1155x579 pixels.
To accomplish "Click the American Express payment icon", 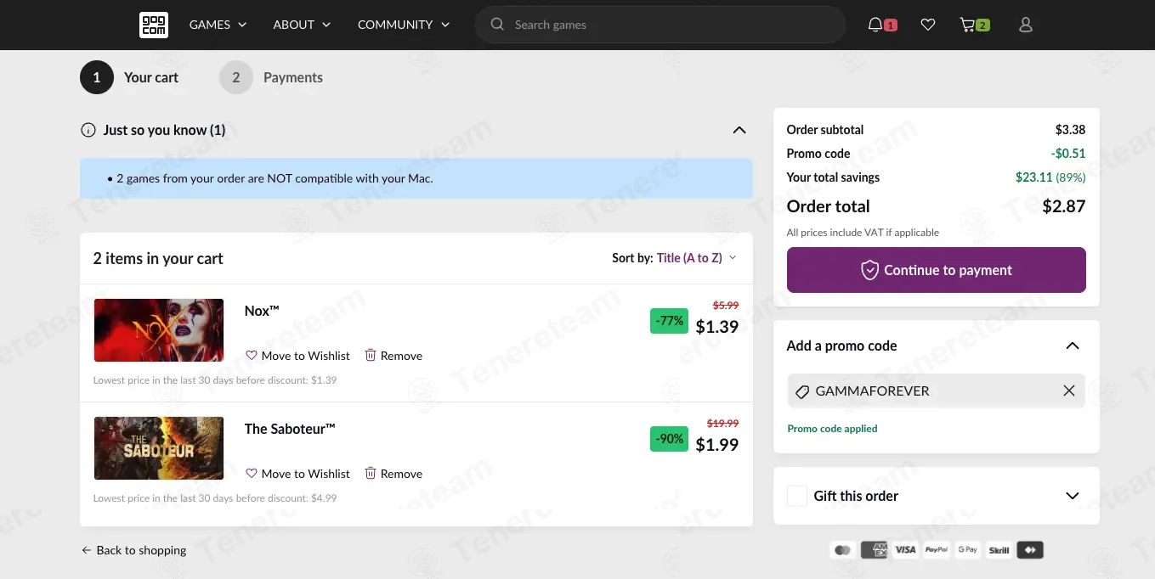I will (x=874, y=550).
